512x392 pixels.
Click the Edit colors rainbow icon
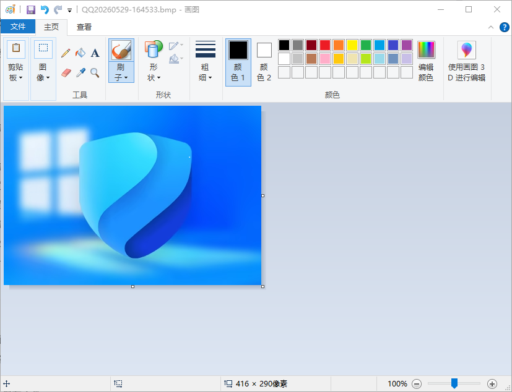tap(426, 50)
